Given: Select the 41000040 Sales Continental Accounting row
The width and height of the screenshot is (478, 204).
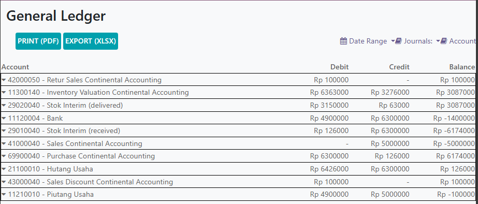Looking at the screenshot, I should pos(238,143).
